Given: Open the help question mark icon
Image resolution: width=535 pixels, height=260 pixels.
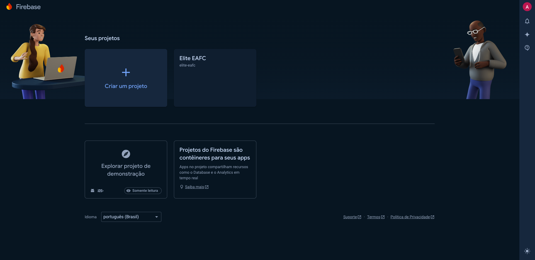Looking at the screenshot, I should point(527,48).
